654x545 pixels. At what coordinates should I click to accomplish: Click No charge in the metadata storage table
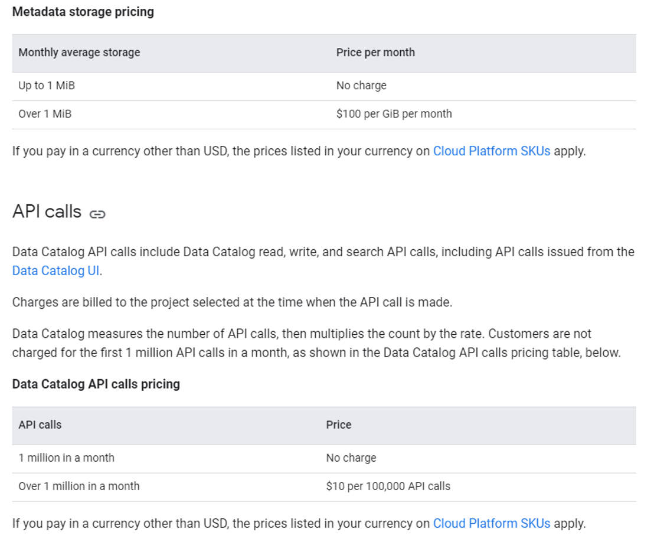tap(361, 86)
